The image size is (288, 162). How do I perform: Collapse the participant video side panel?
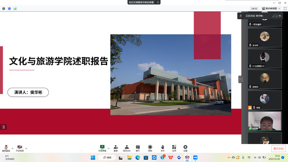click(x=240, y=79)
